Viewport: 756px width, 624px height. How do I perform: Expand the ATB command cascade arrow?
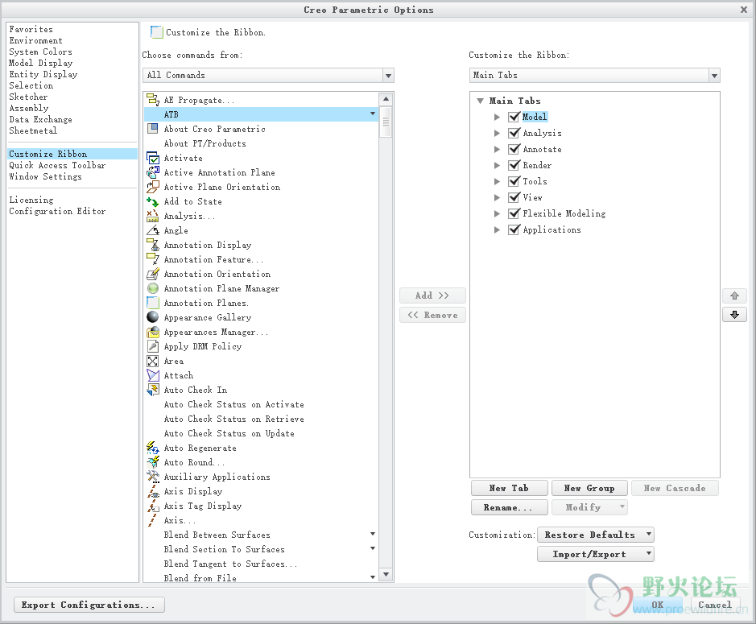[372, 114]
